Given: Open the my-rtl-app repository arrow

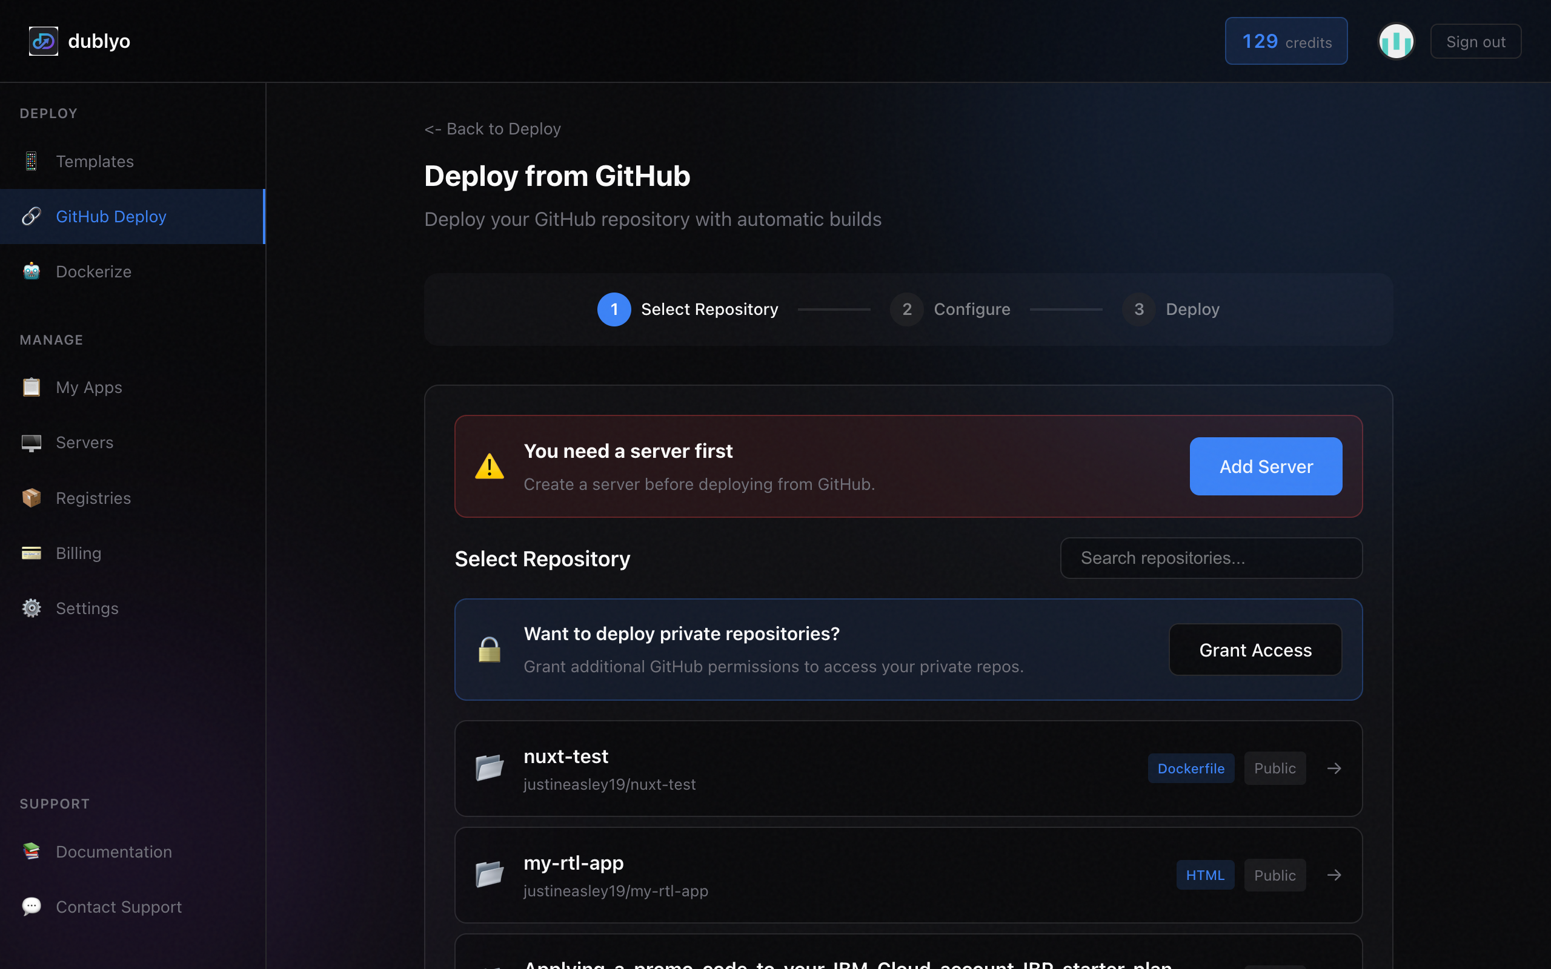Looking at the screenshot, I should tap(1333, 875).
